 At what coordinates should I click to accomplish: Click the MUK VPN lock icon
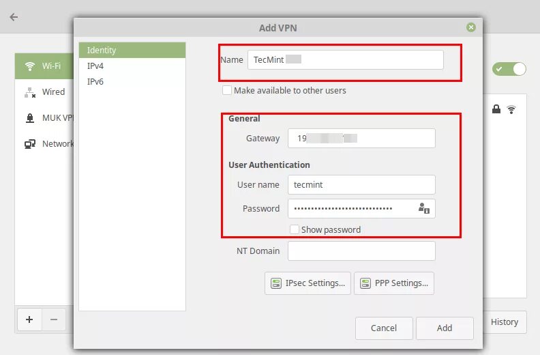[30, 118]
